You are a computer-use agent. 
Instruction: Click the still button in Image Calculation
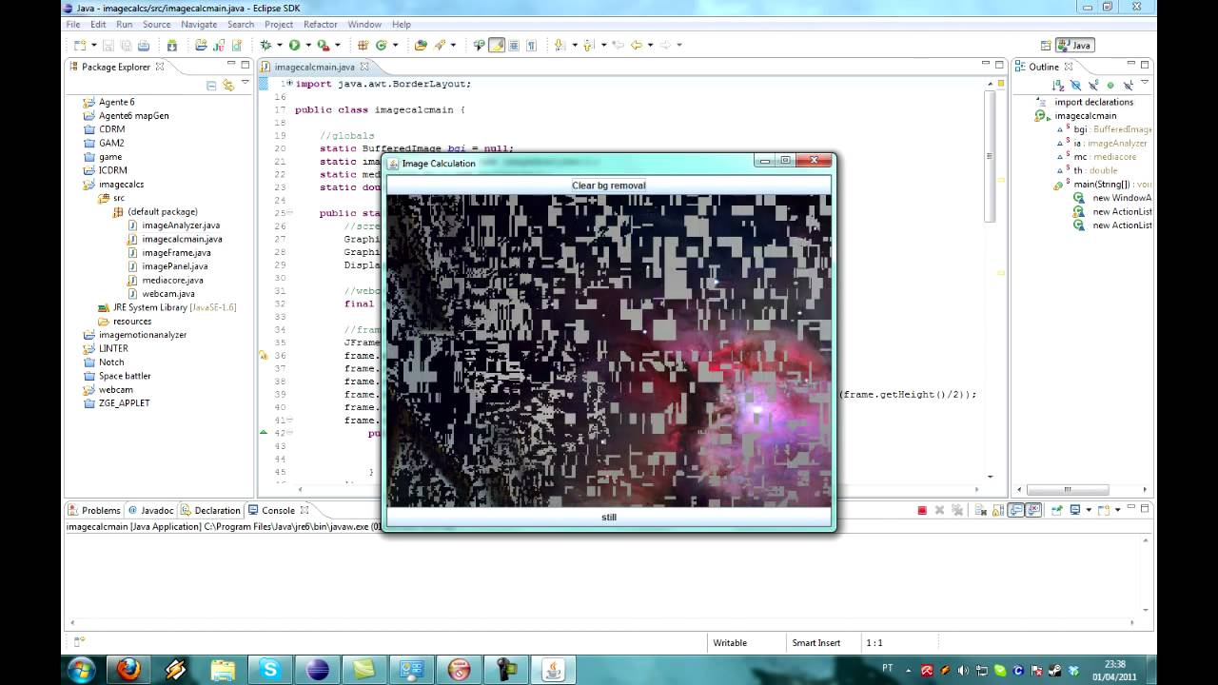pyautogui.click(x=609, y=518)
